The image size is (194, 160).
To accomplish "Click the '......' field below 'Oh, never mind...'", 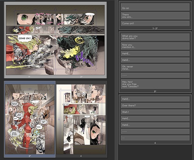I will coord(155,75).
